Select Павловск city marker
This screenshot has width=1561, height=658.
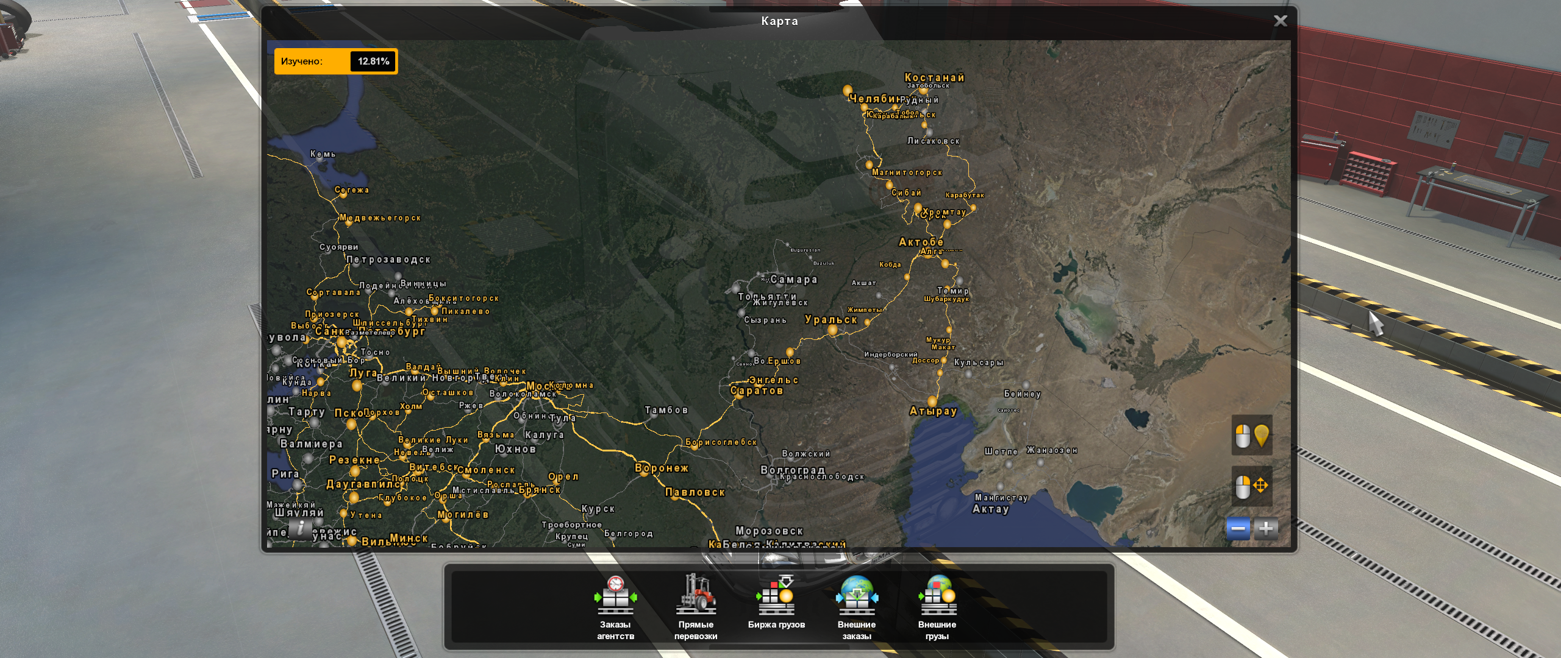tap(674, 495)
